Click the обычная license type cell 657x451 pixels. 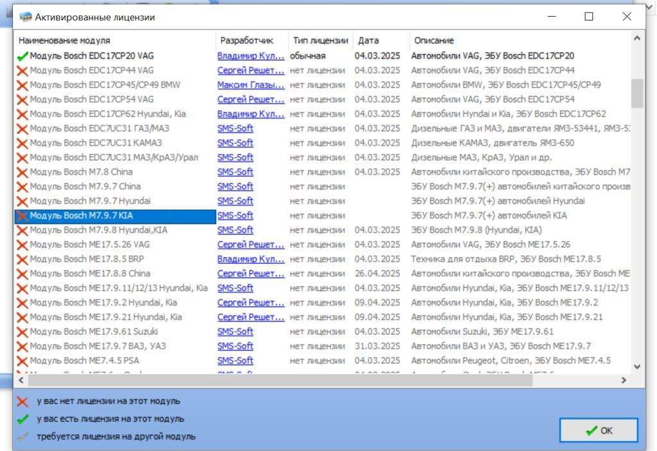pos(307,56)
